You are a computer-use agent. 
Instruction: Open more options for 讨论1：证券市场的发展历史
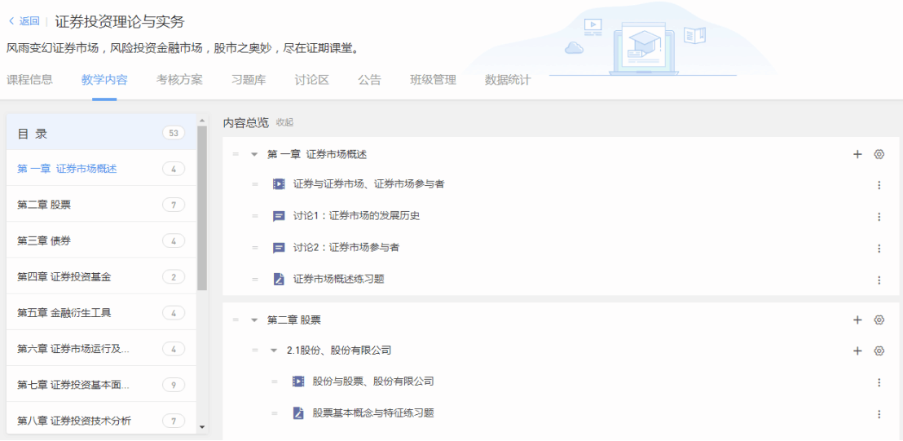[x=879, y=217]
